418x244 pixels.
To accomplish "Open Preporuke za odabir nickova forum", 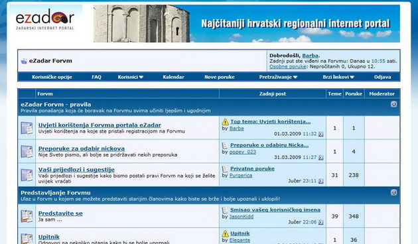I will point(82,149).
